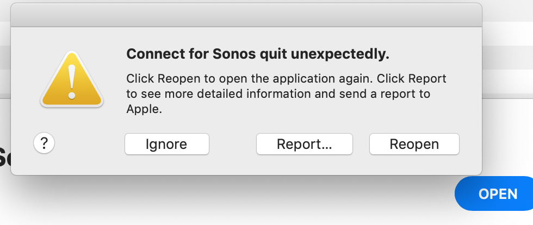Click the white background window area below dialog
533x225 pixels.
click(238, 201)
